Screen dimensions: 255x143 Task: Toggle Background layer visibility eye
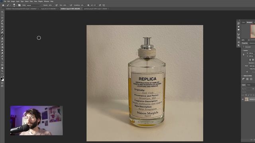243,99
